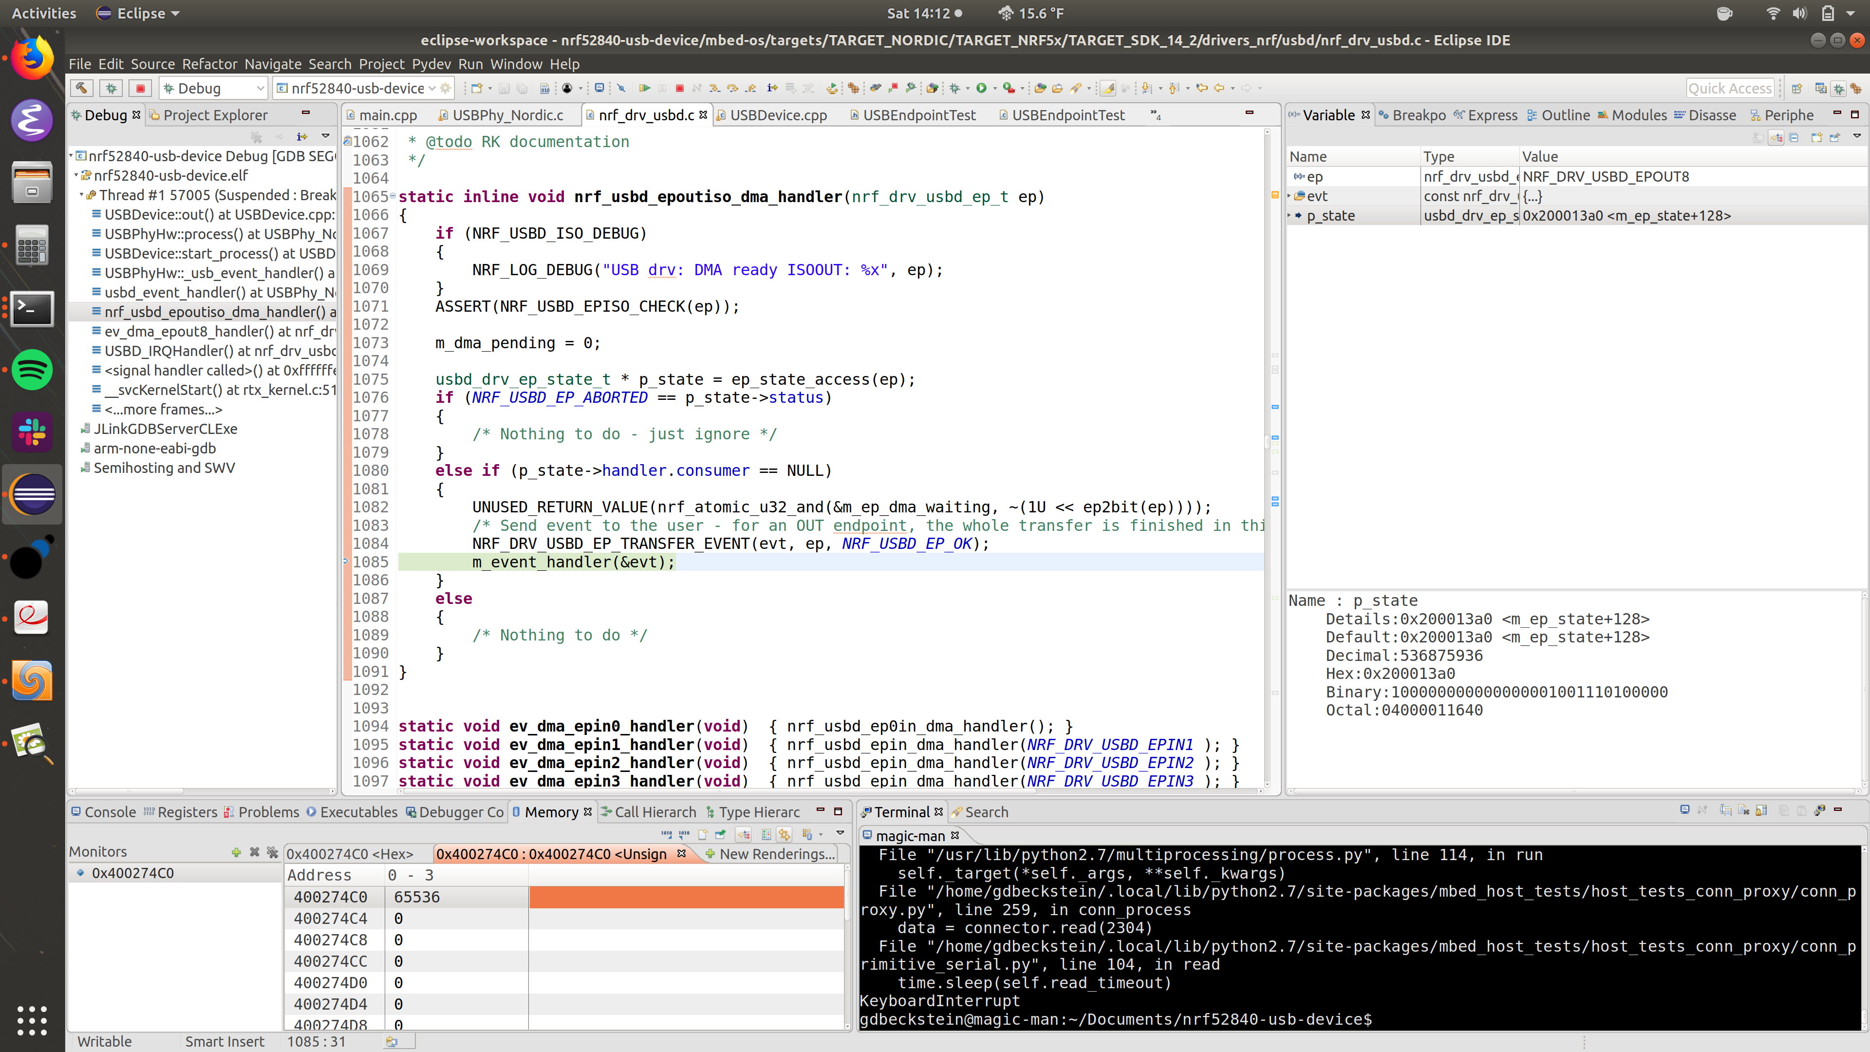Open Spotify from the dock
This screenshot has width=1870, height=1052.
(32, 370)
